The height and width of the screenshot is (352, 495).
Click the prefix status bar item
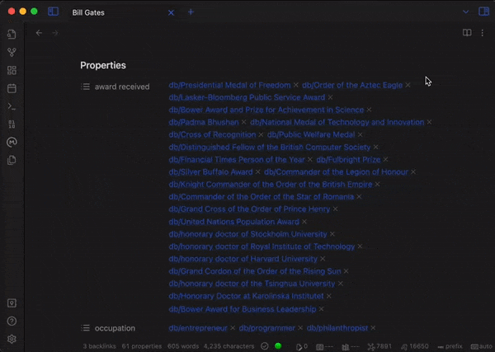click(x=450, y=346)
